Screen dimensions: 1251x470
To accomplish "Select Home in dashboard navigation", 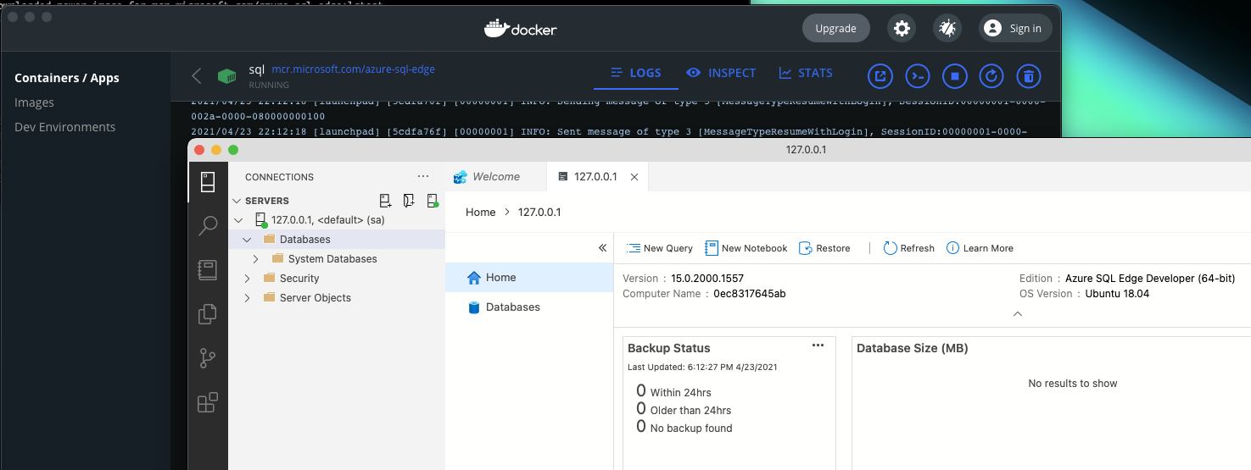I will click(529, 277).
